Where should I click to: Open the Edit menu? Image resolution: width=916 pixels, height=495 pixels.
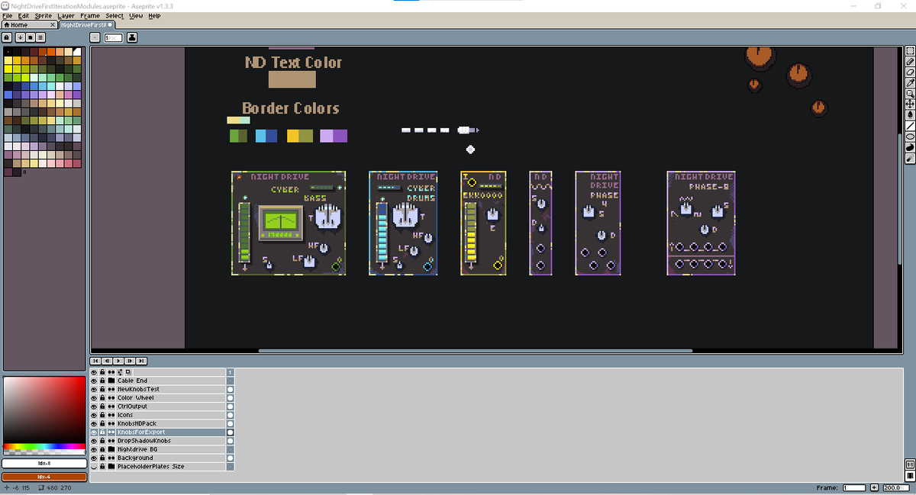[x=24, y=15]
